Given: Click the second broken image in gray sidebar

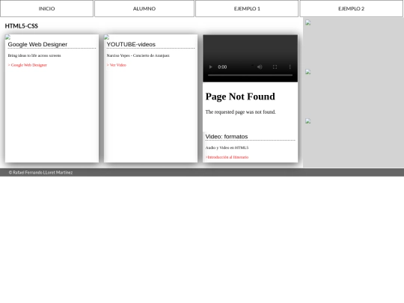Looking at the screenshot, I should point(308,72).
